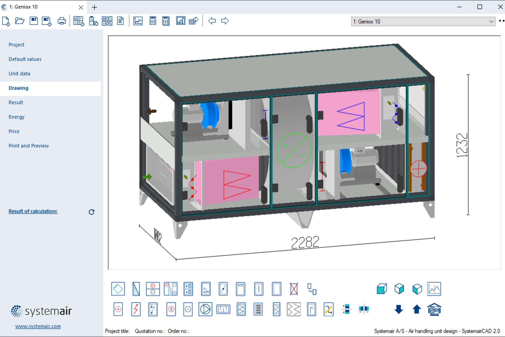Click the house unit icon at bottom right
The width and height of the screenshot is (505, 337).
click(x=434, y=309)
